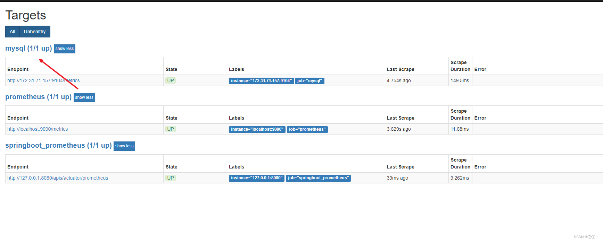This screenshot has width=603, height=242.
Task: Click the instance="localhost:9090" label
Action: point(257,129)
